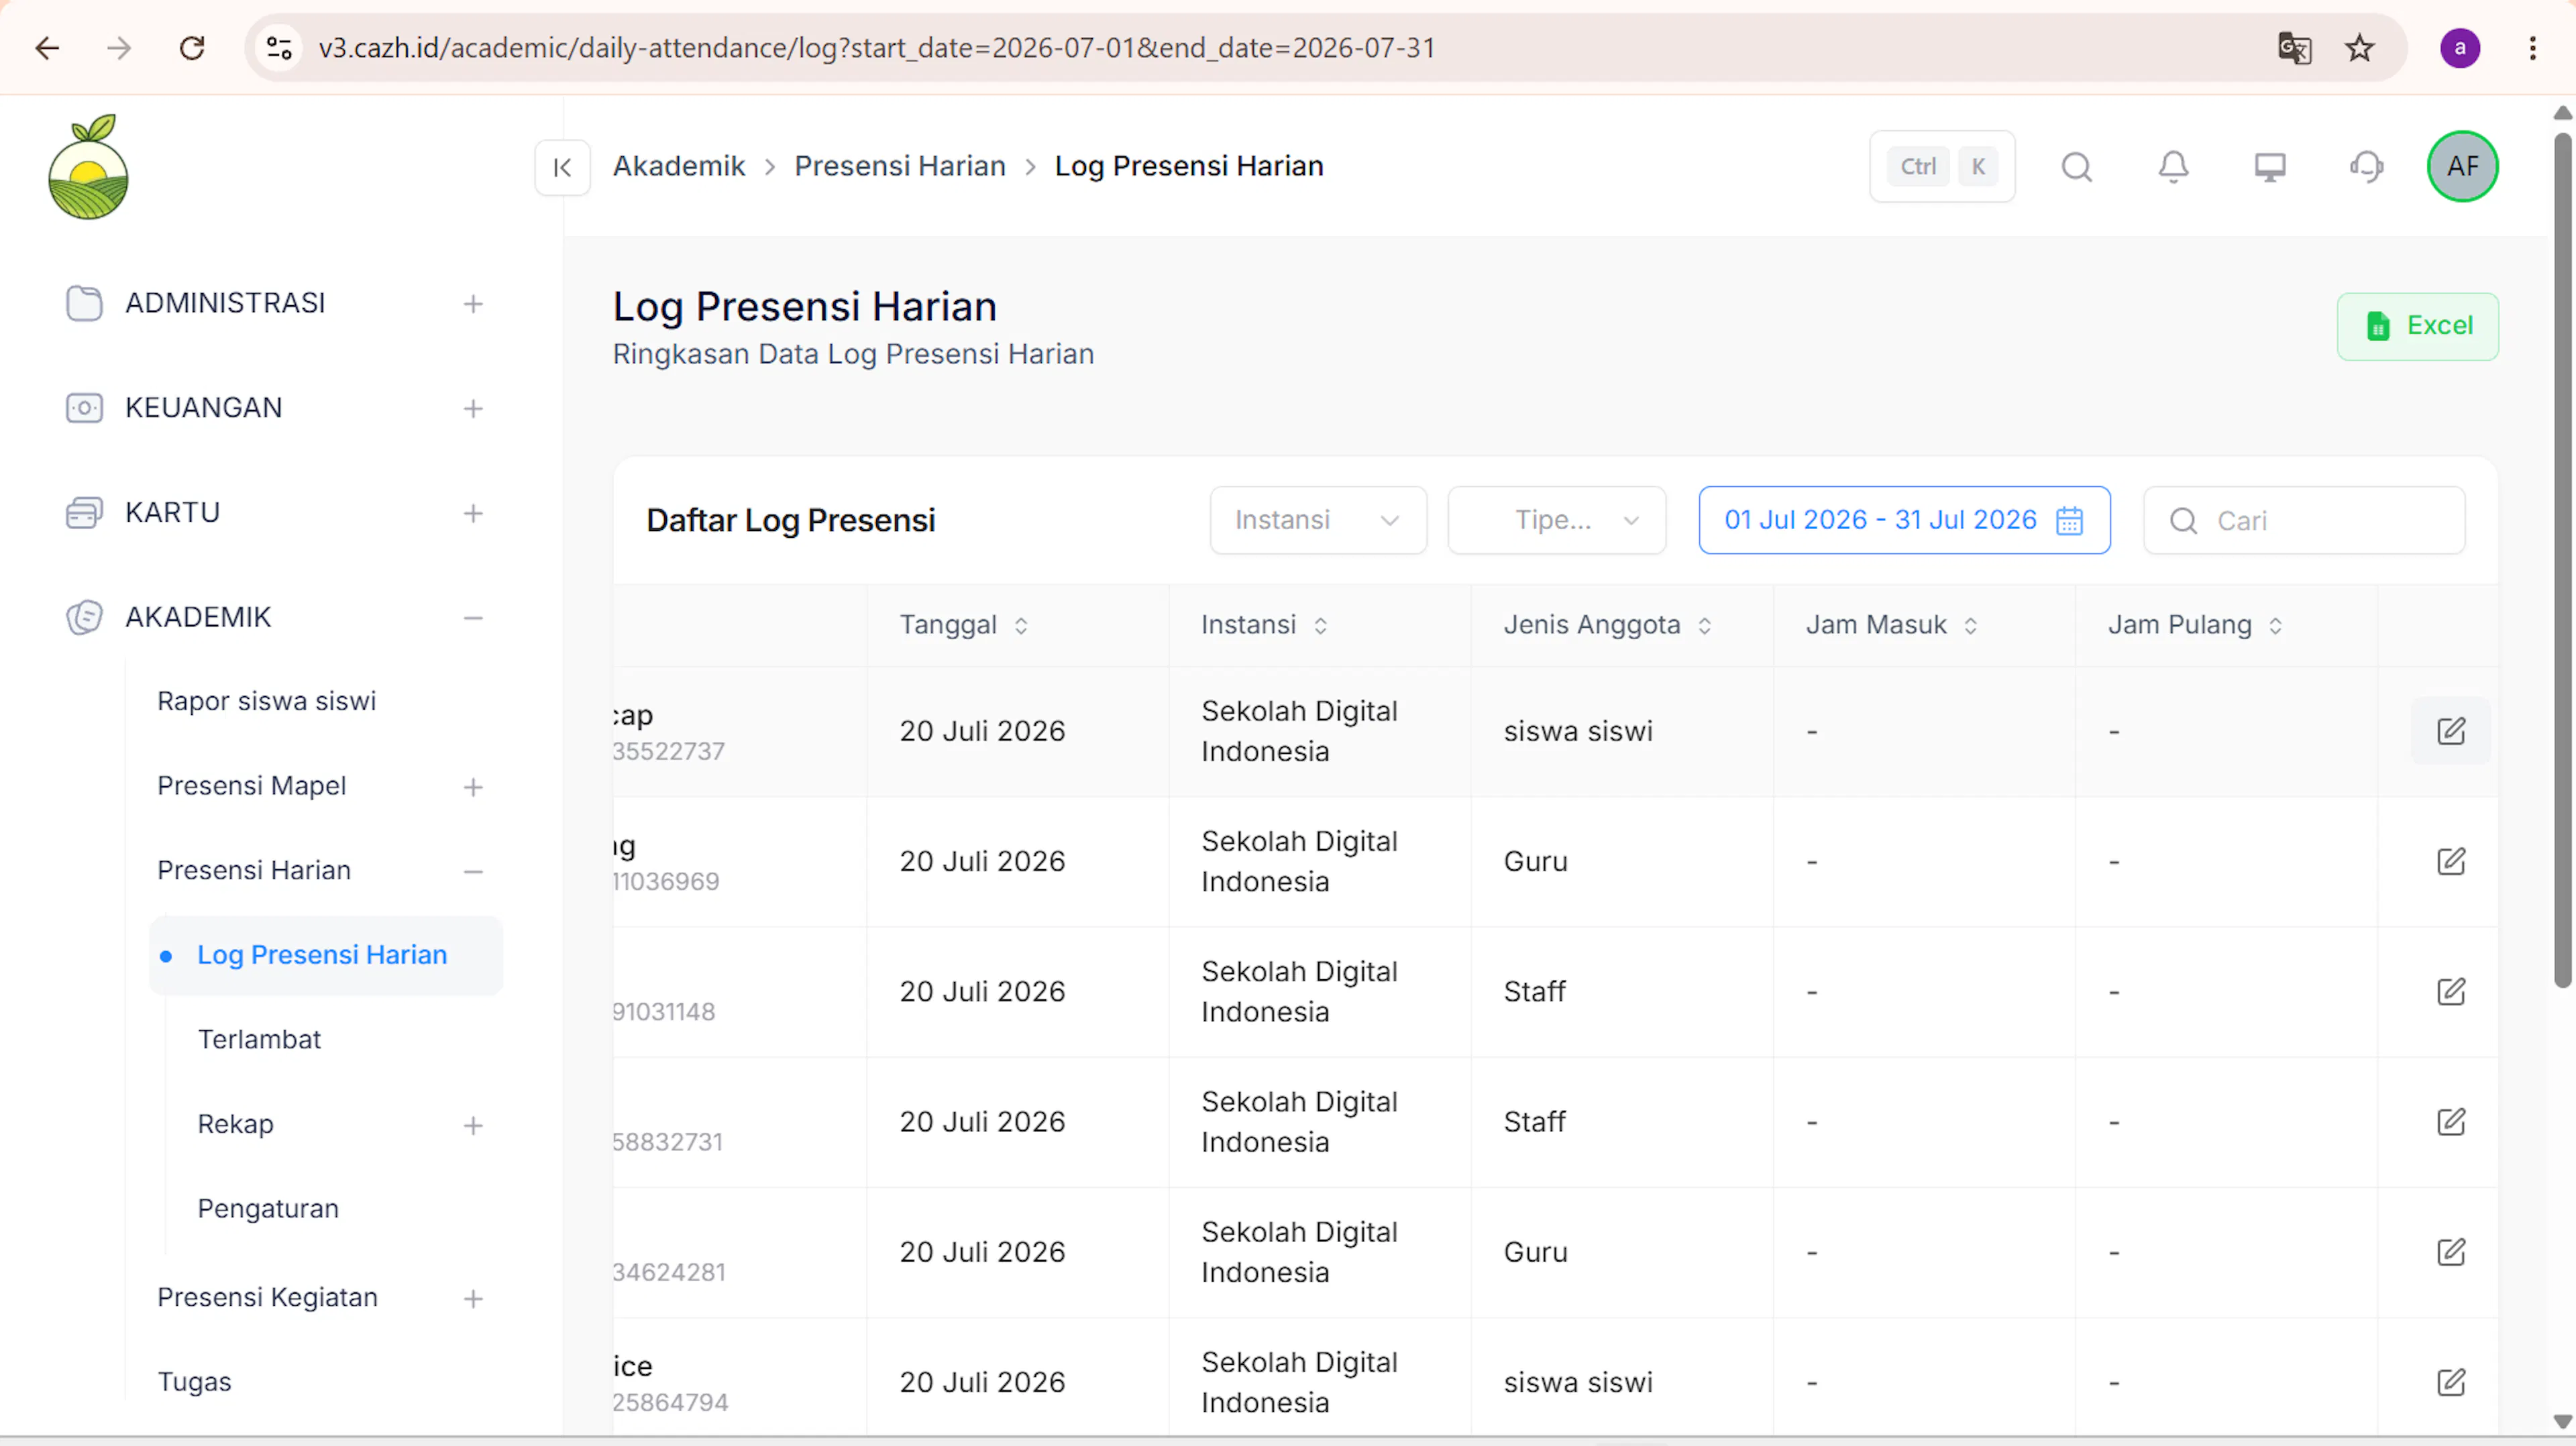Click the Keuangan money icon
The image size is (2576, 1446).
click(84, 408)
